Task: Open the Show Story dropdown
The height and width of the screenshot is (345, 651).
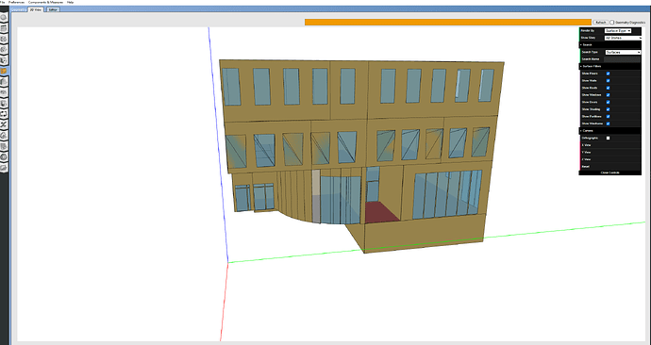Action: pos(623,38)
